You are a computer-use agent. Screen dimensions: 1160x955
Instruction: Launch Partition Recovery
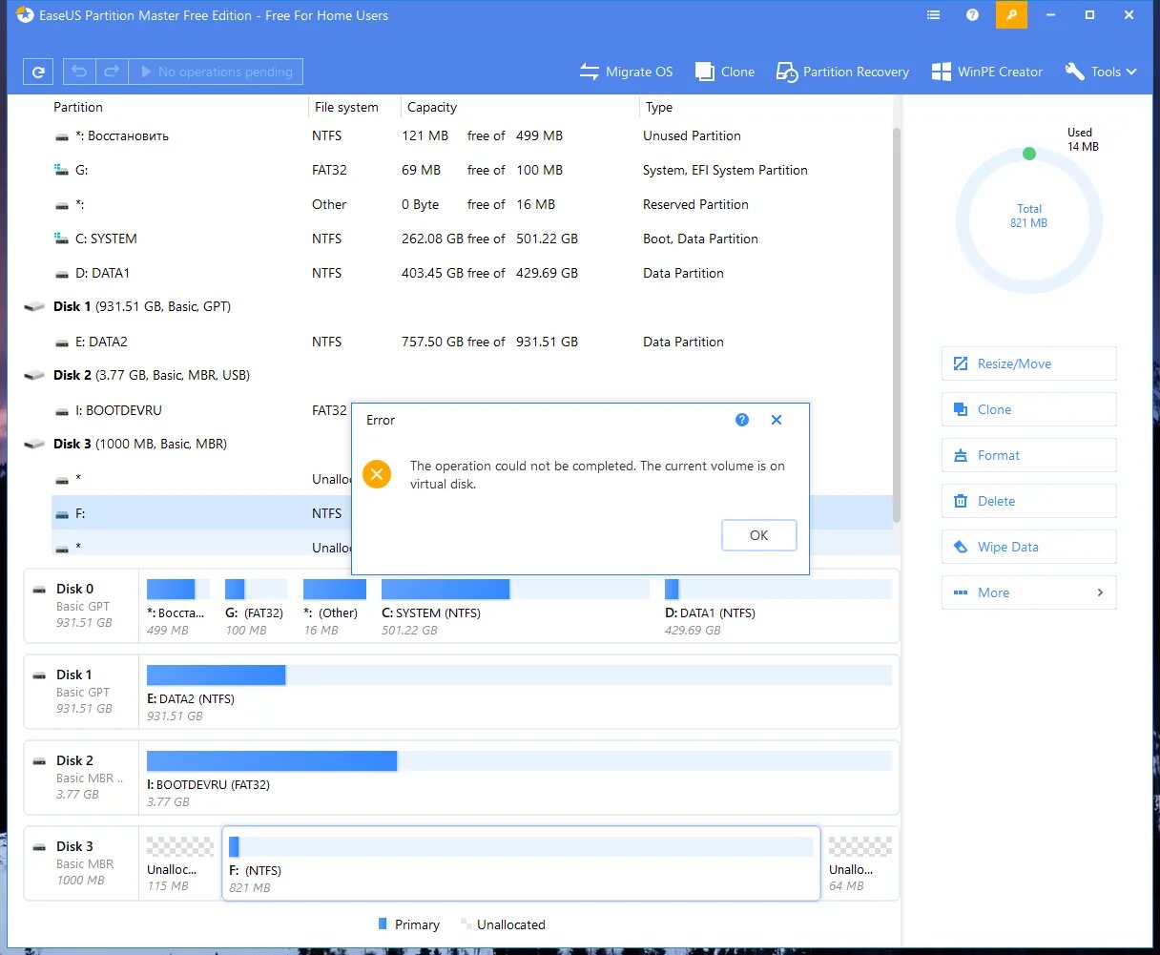click(842, 72)
